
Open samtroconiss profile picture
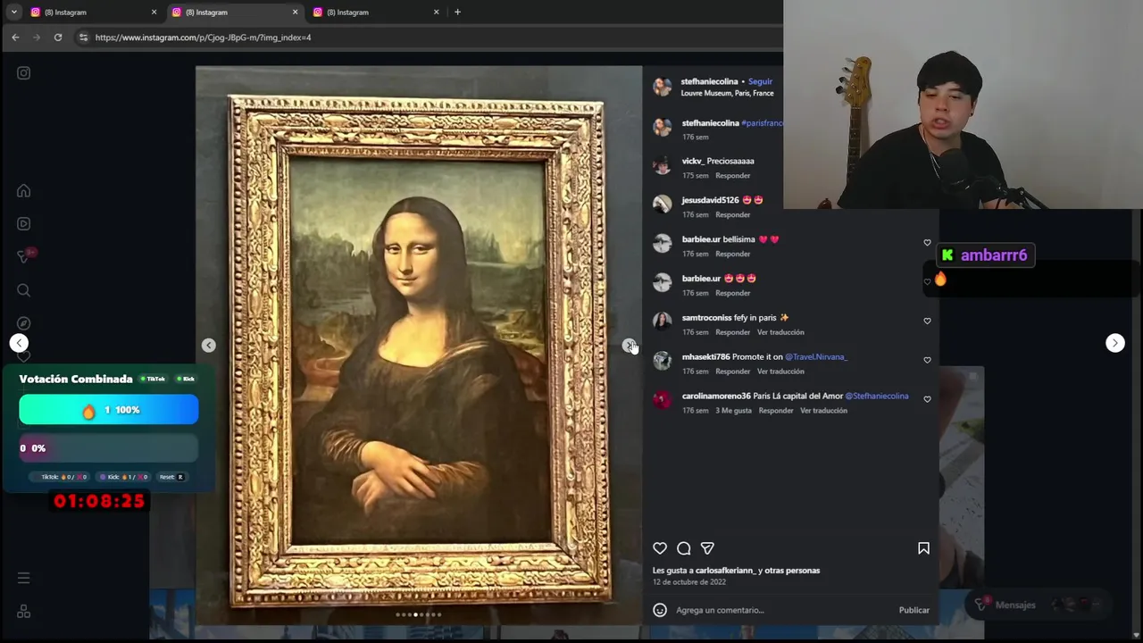pos(662,321)
